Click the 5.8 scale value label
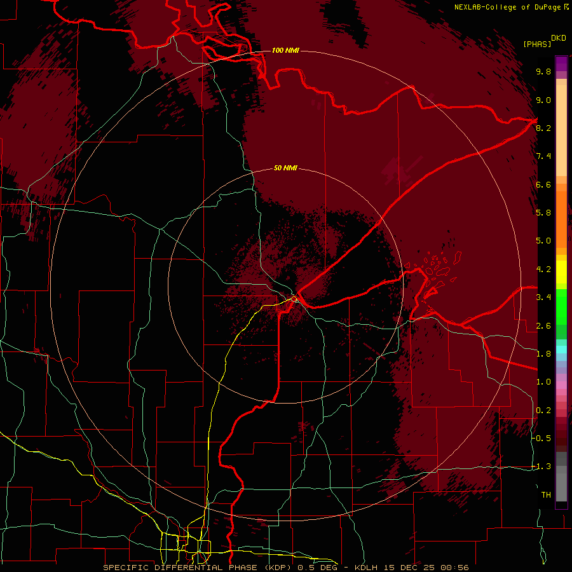The width and height of the screenshot is (572, 572). coord(543,212)
